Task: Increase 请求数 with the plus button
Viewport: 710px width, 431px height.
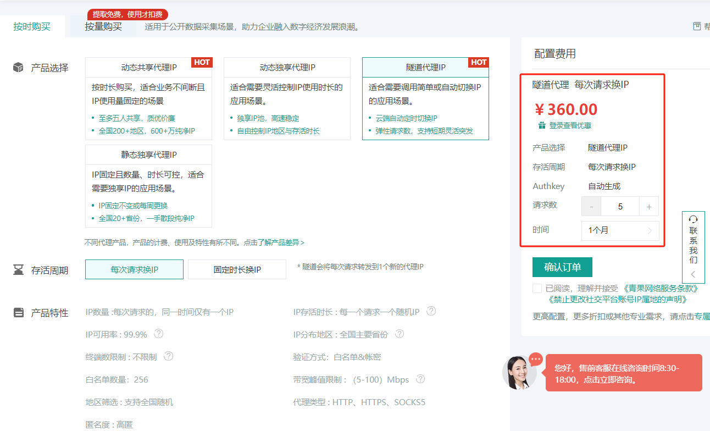Action: [649, 207]
